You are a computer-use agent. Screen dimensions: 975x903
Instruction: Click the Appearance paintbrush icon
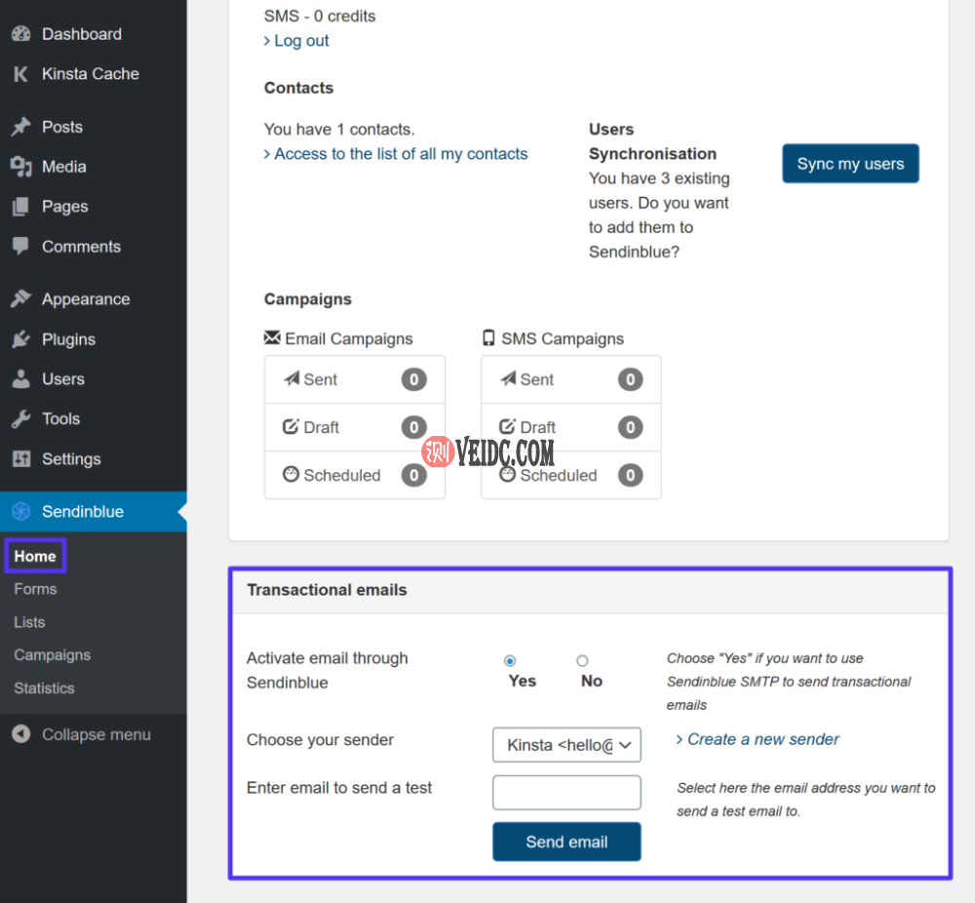pyautogui.click(x=20, y=299)
